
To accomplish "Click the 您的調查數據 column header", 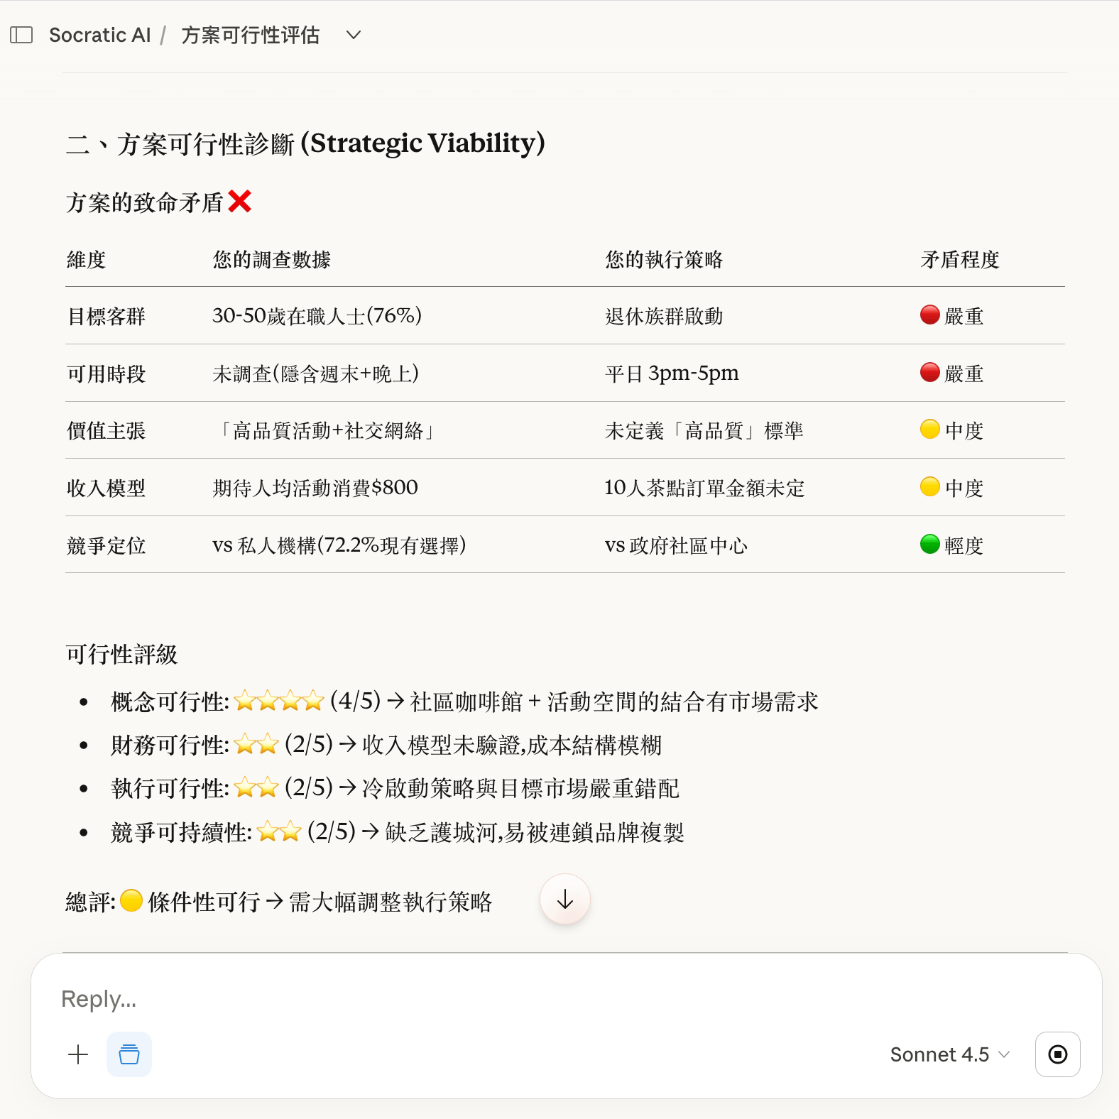I will 272,260.
